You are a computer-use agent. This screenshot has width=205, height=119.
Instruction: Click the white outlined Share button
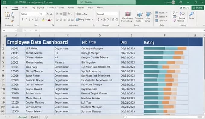[x=184, y=8]
